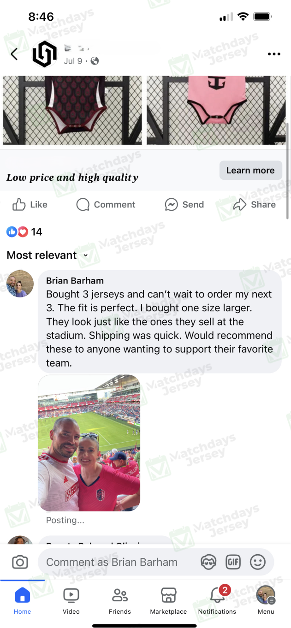The height and width of the screenshot is (628, 291).
Task: Open the emoji smiley picker
Action: [x=258, y=562]
